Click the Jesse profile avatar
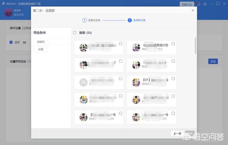 [8, 13]
